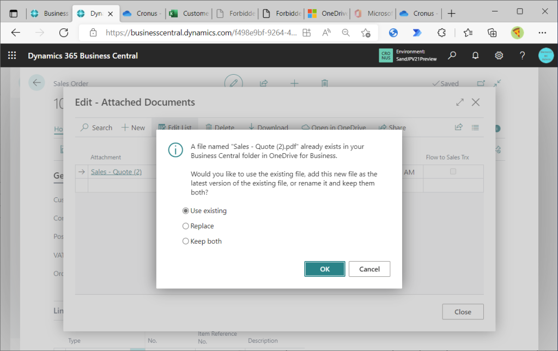This screenshot has width=558, height=351.
Task: Open the browser profile picture
Action: coord(517,33)
